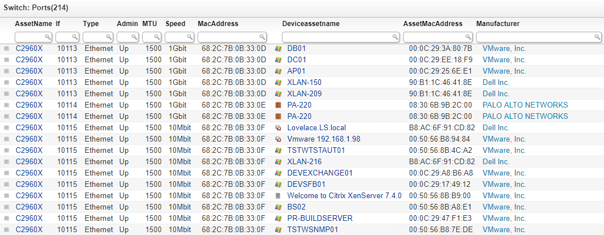The height and width of the screenshot is (235, 604).
Task: Open the XLAN-150 device link
Action: [x=305, y=83]
